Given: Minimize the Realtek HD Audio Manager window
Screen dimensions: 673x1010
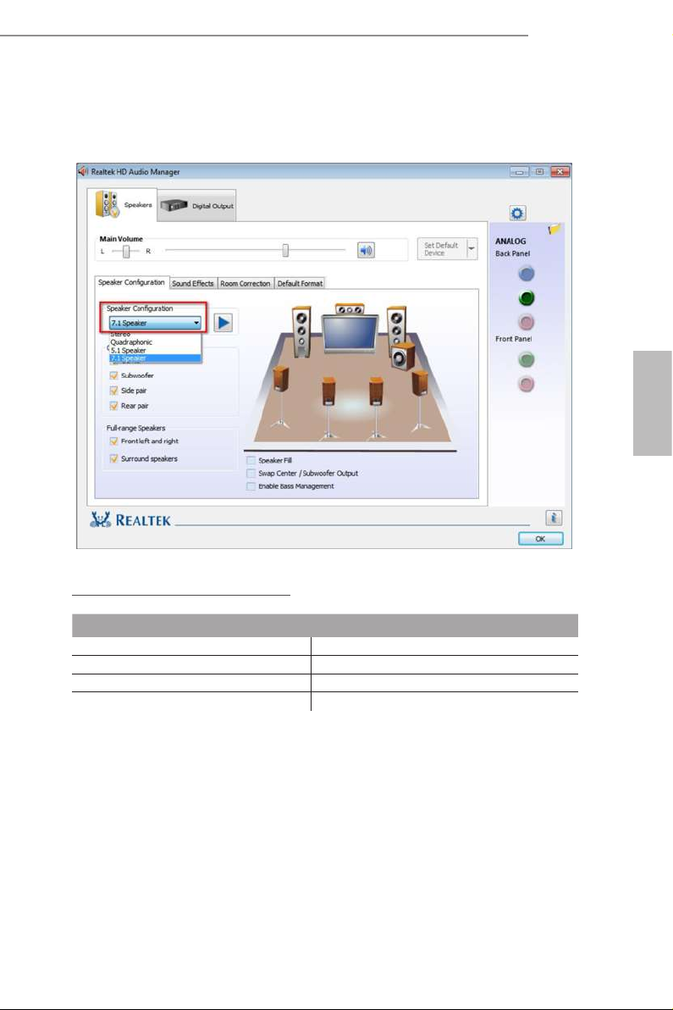Looking at the screenshot, I should coord(519,172).
